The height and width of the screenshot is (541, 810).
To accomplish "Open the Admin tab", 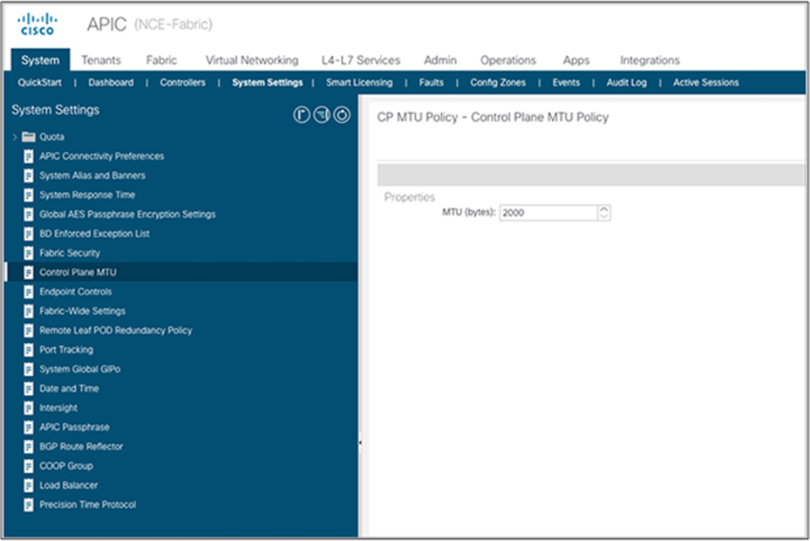I will point(440,60).
